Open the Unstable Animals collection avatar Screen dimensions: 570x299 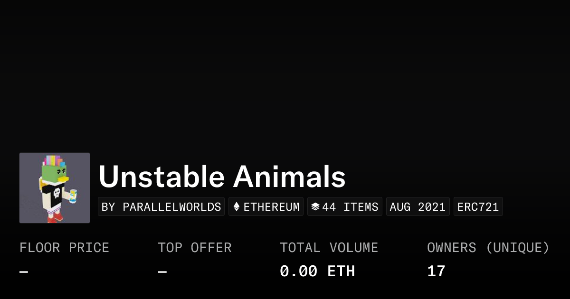coord(55,188)
